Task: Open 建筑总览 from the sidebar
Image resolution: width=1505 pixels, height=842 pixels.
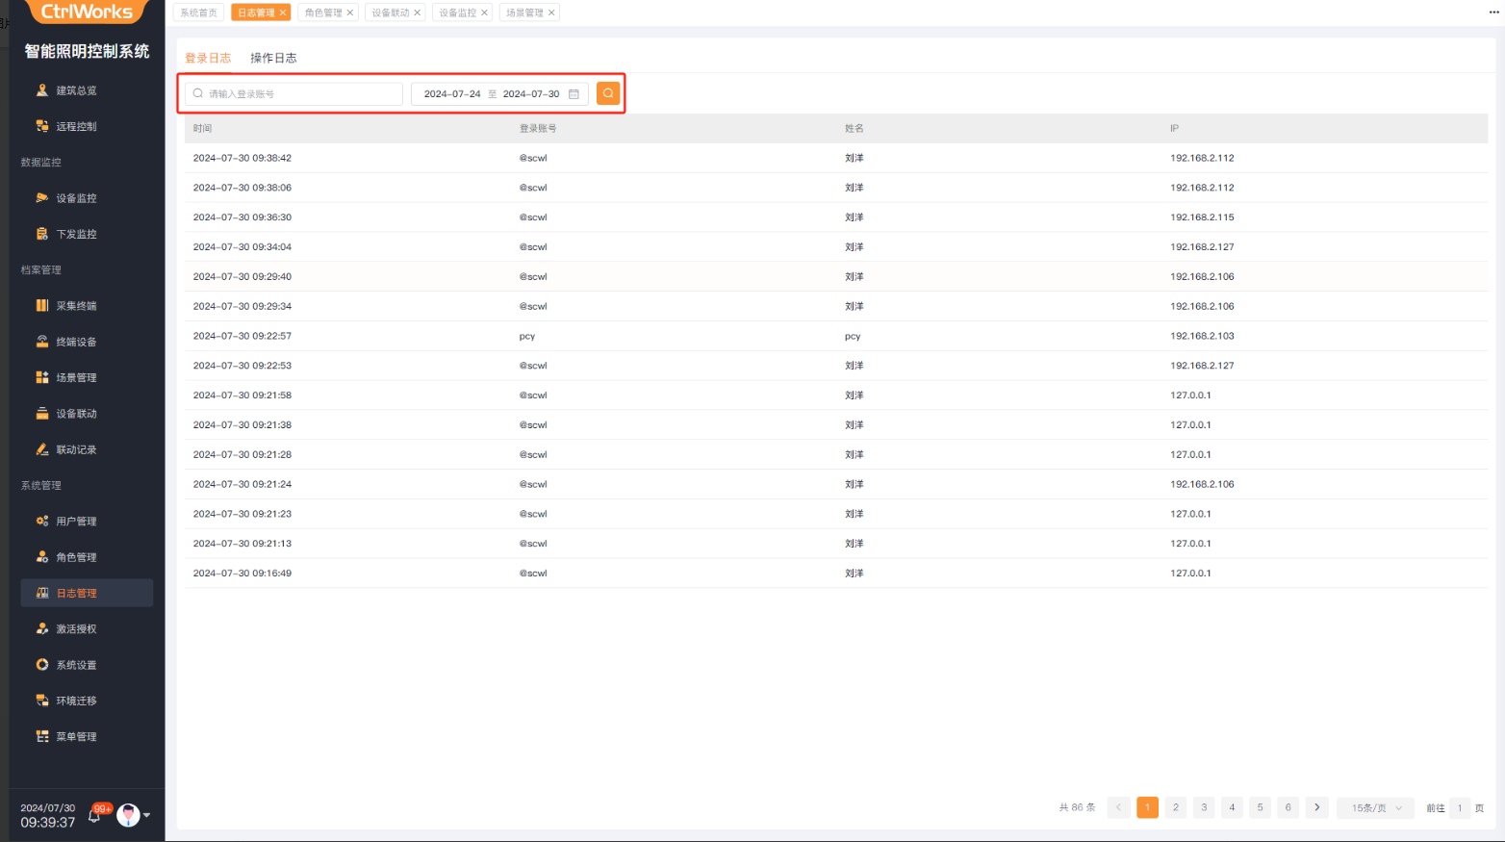Action: click(x=76, y=90)
